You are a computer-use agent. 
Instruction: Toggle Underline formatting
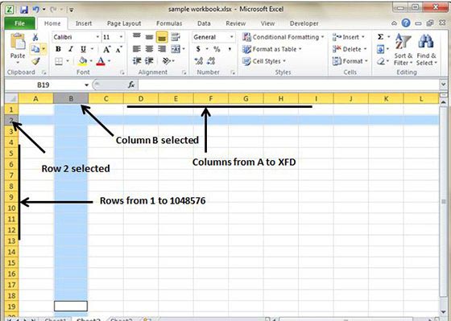[x=83, y=49]
